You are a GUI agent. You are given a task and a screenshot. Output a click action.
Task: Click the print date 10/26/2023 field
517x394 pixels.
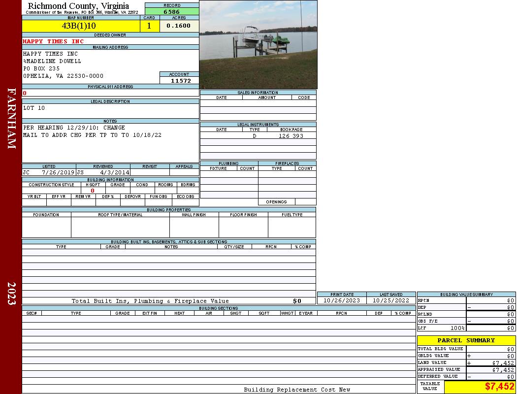(341, 300)
